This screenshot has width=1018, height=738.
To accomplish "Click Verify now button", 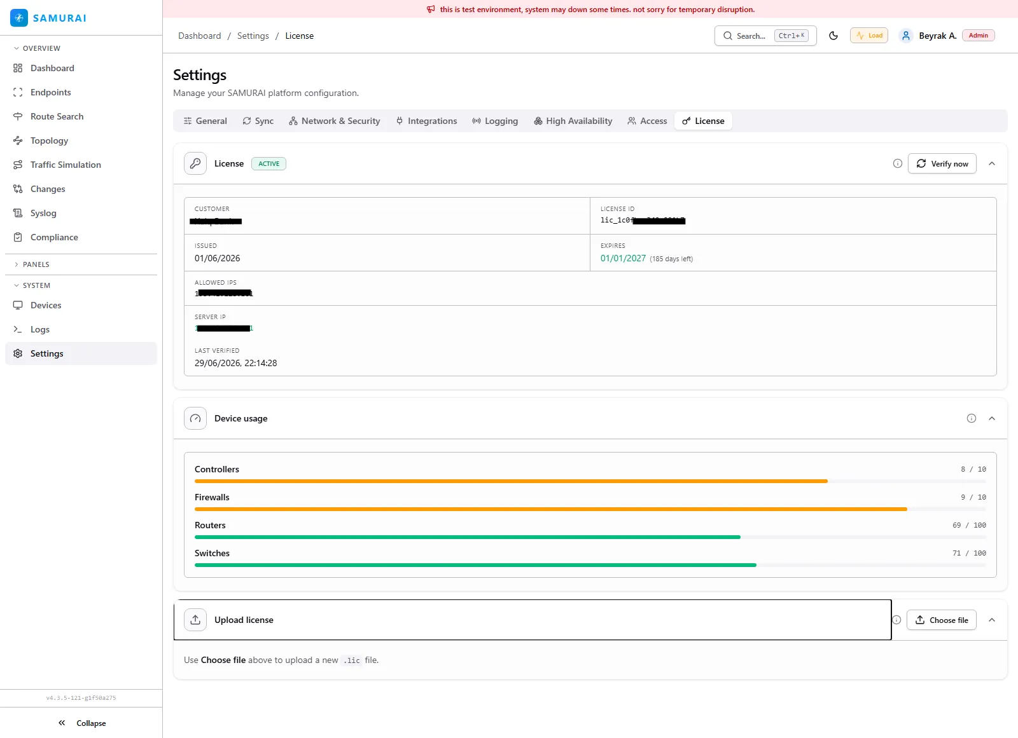I will click(942, 163).
